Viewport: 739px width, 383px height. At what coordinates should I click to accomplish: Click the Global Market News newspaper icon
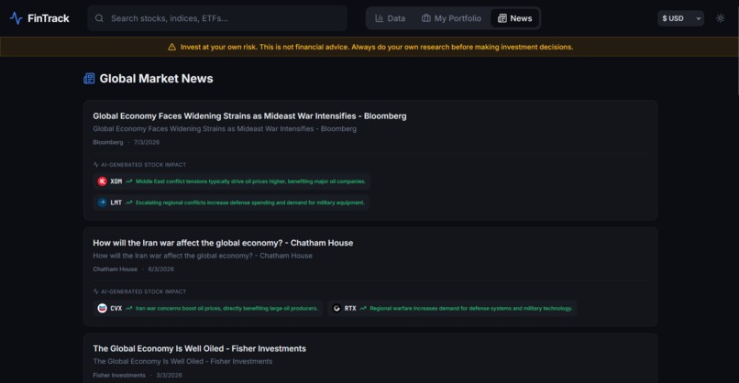tap(89, 79)
